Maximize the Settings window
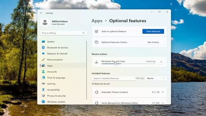This screenshot has width=206, height=116. 159,12
